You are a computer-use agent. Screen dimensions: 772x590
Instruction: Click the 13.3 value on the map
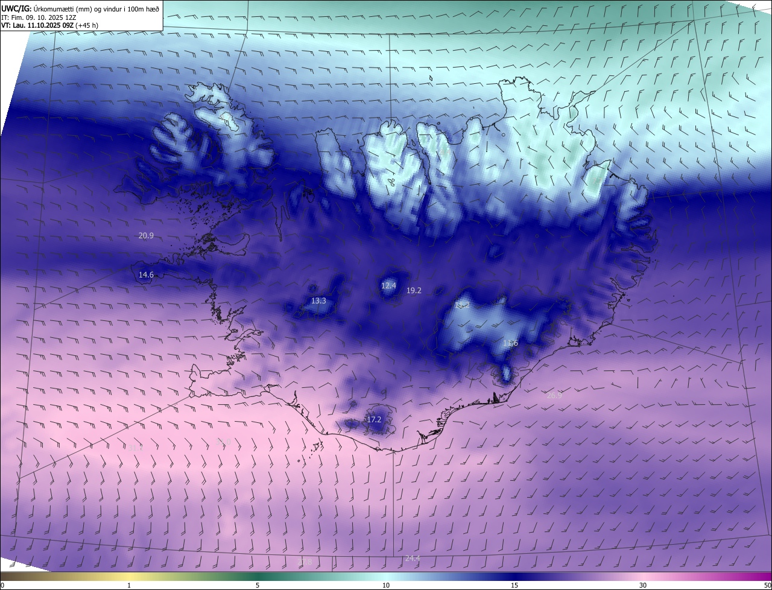pos(318,301)
